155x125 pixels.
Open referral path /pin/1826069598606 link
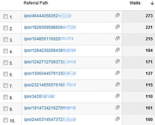(50, 27)
